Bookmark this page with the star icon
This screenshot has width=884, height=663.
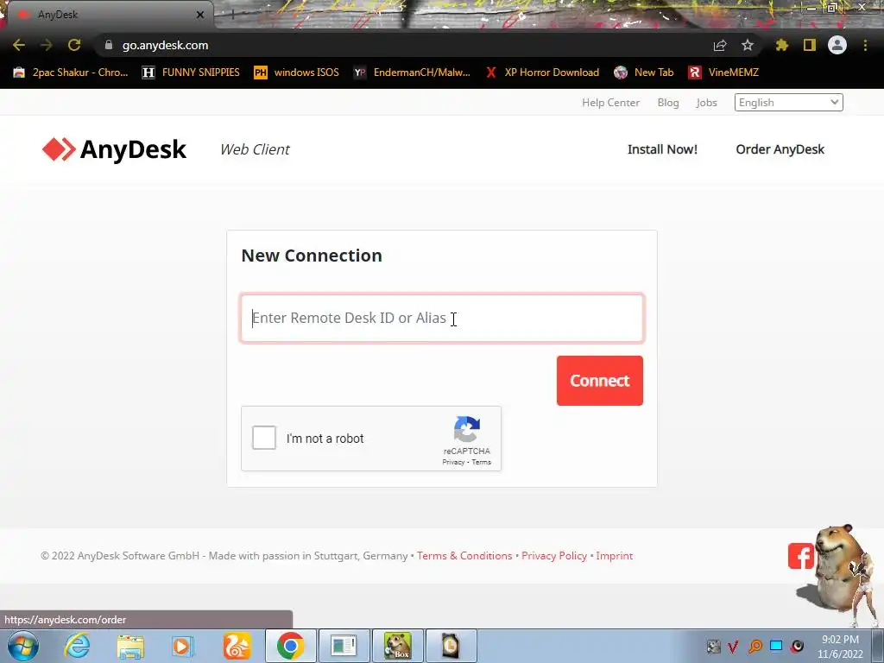click(748, 45)
